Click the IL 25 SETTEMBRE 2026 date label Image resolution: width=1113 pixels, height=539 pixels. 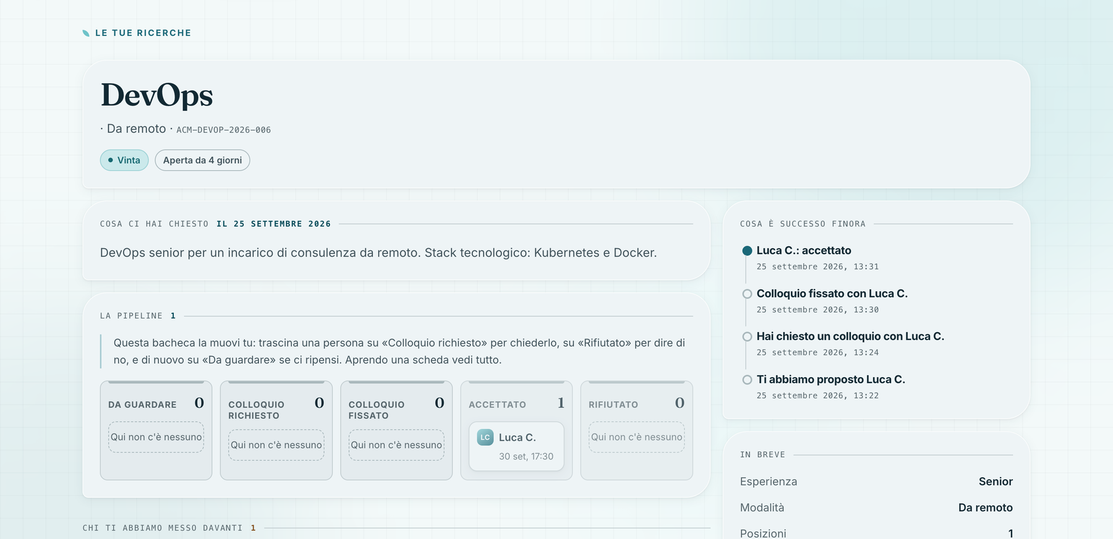(273, 224)
